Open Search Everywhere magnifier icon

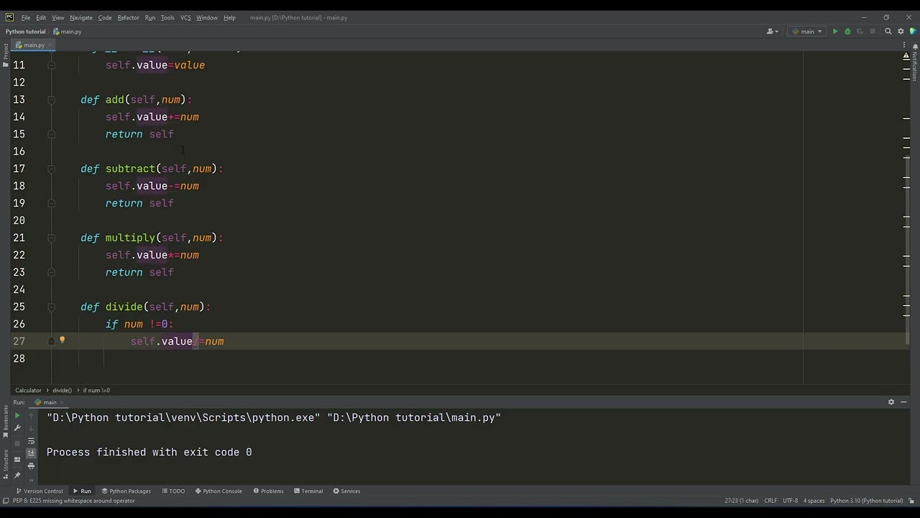point(888,32)
